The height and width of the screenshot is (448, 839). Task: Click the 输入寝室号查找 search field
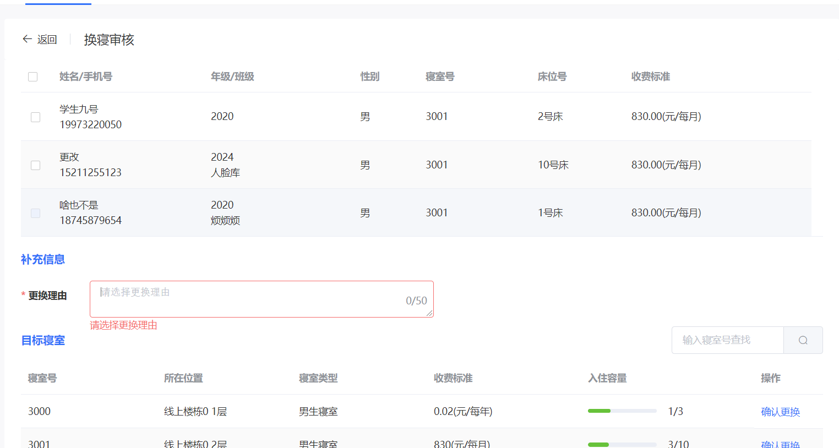(727, 340)
